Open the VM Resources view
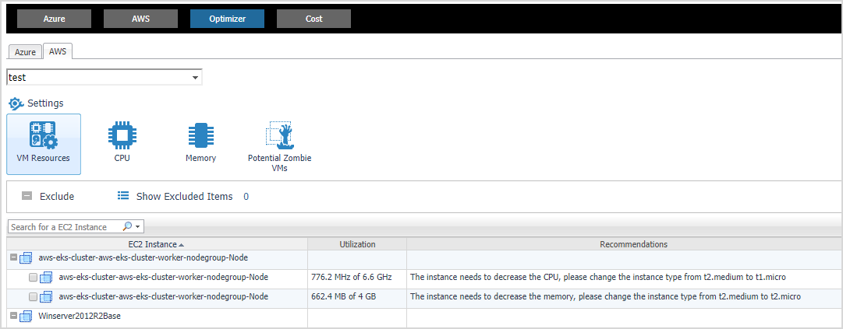This screenshot has height=329, width=843. (44, 143)
